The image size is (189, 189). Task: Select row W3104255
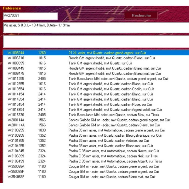point(96,146)
